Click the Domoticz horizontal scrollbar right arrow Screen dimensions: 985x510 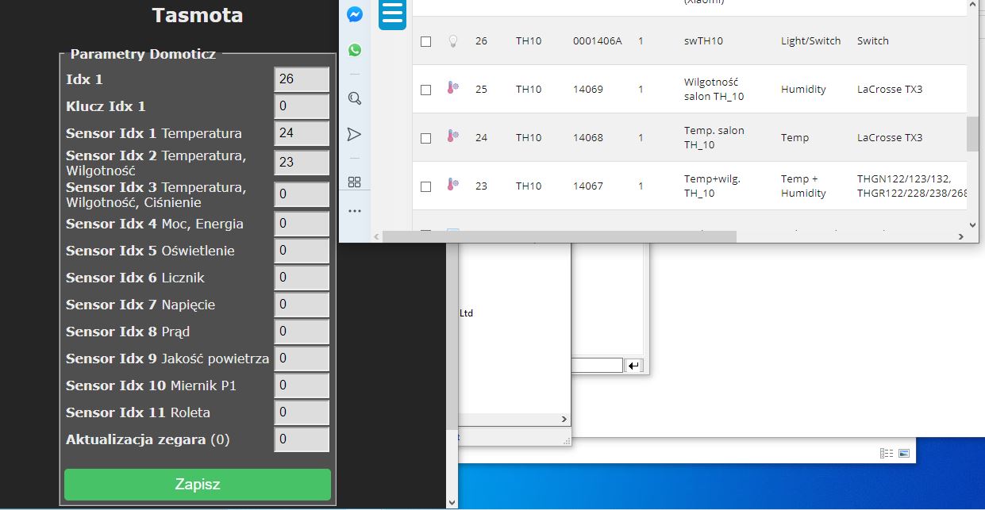pyautogui.click(x=961, y=236)
